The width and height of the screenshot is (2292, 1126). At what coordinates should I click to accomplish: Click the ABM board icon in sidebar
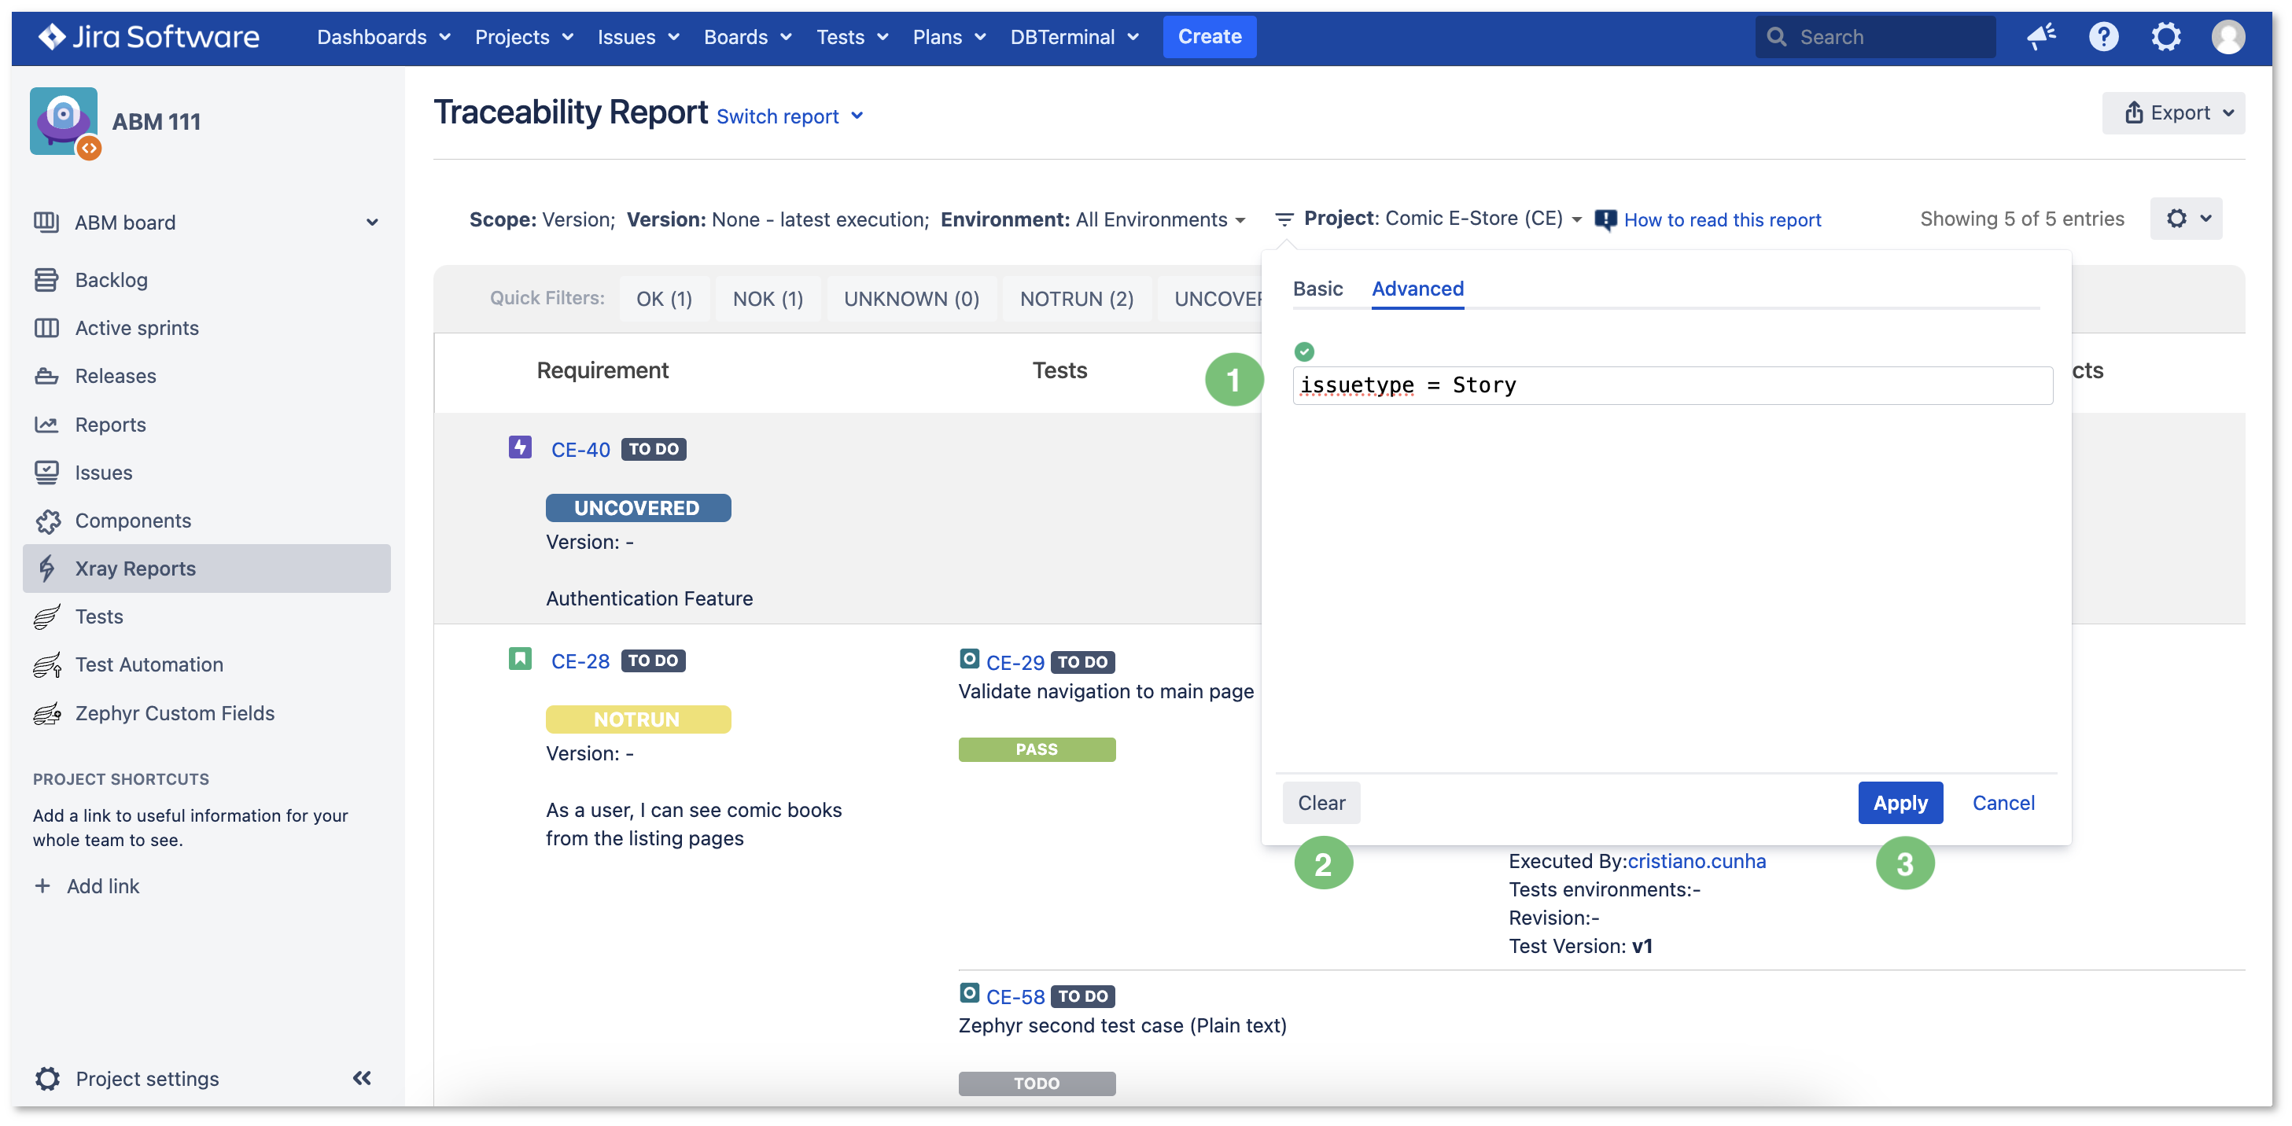pos(46,222)
